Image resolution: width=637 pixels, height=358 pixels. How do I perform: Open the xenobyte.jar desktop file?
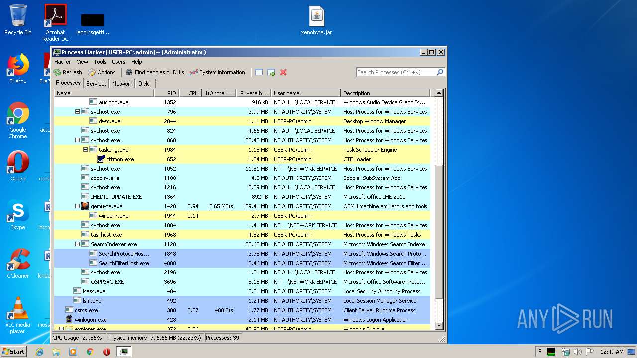click(x=317, y=21)
